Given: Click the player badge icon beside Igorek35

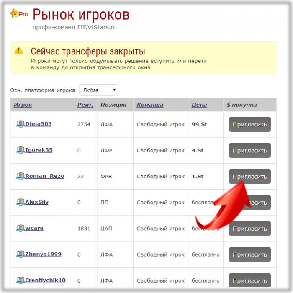Looking at the screenshot, I should coord(21,150).
